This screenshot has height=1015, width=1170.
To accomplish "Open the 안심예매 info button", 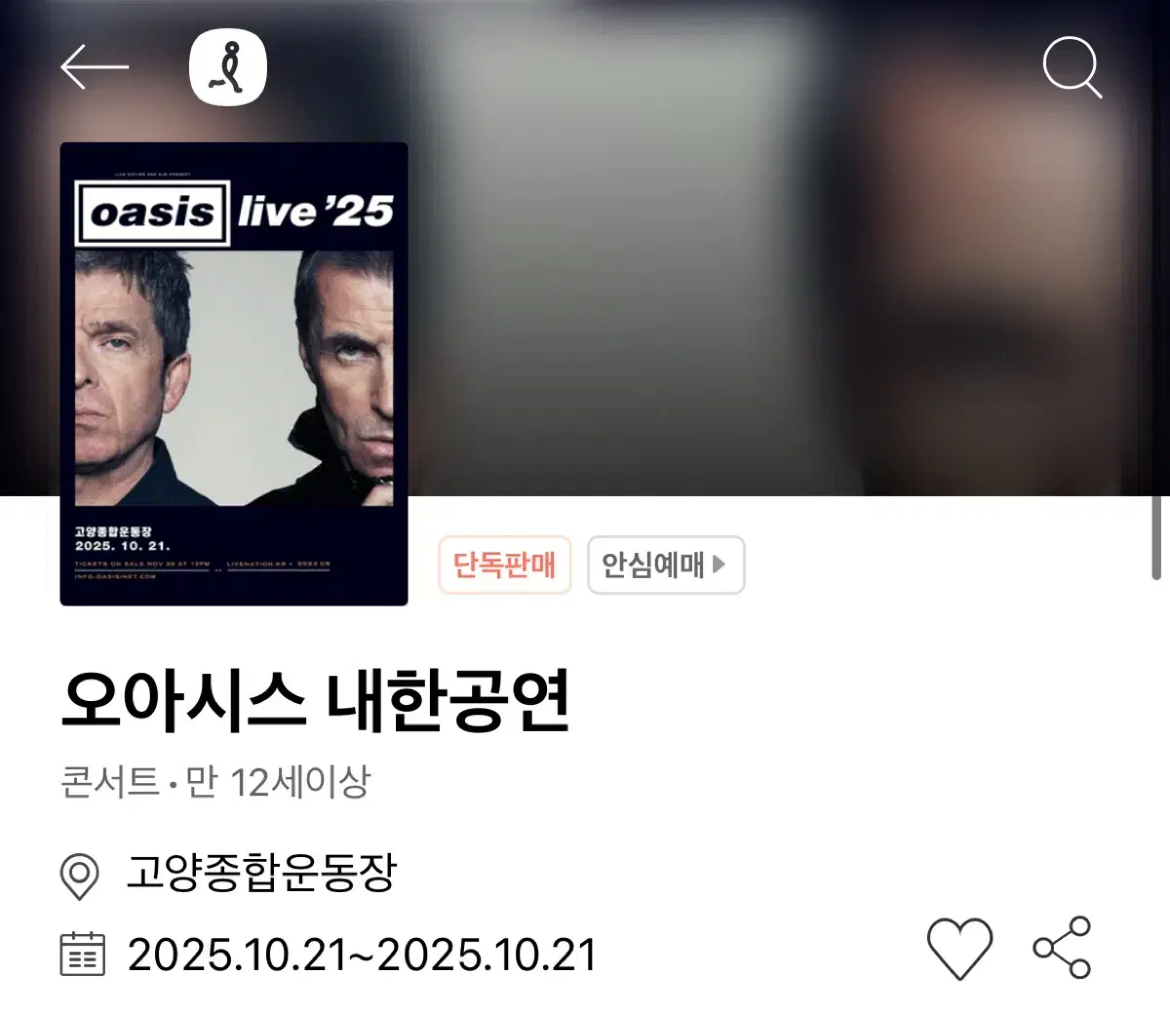I will (666, 565).
